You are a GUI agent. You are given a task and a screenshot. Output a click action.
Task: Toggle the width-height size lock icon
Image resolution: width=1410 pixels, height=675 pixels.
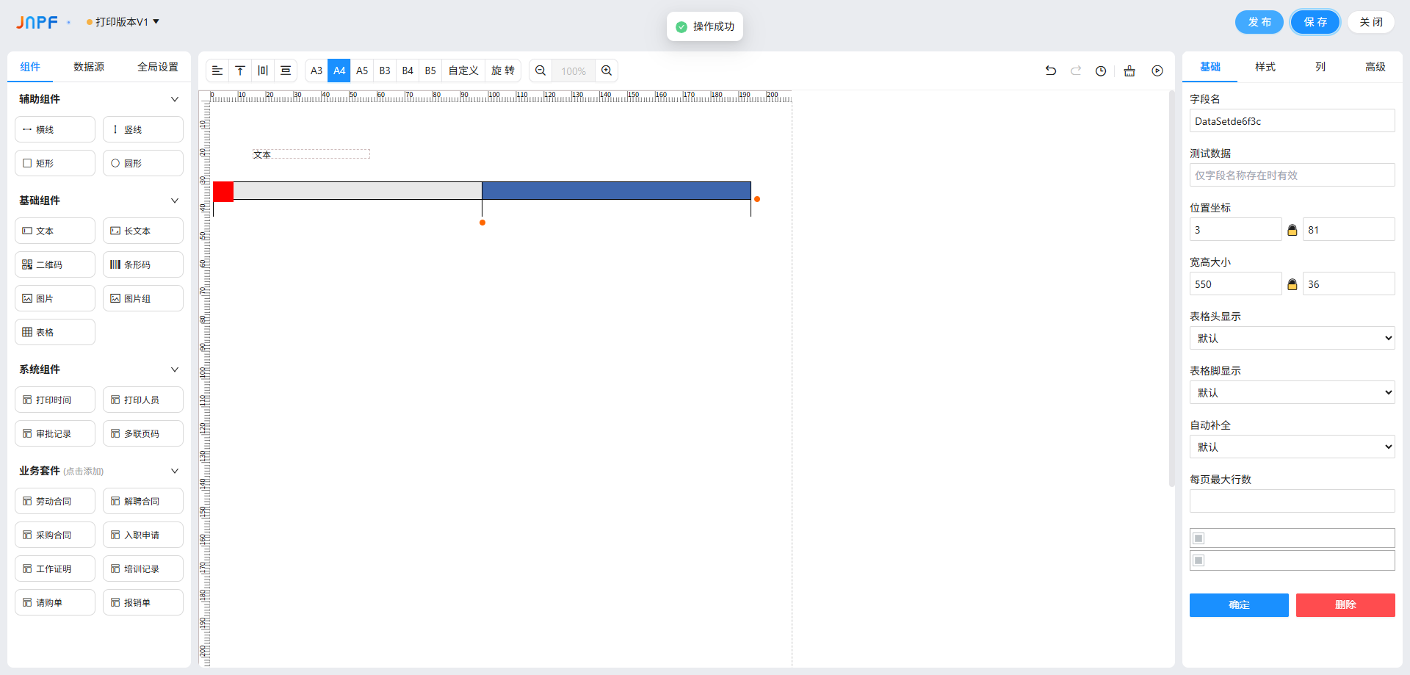coord(1292,284)
